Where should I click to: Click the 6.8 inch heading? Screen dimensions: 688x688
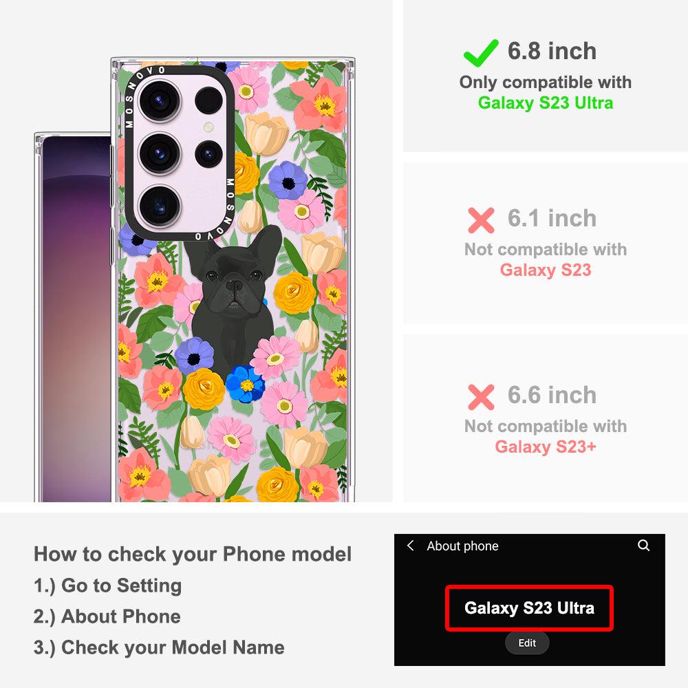click(x=552, y=51)
